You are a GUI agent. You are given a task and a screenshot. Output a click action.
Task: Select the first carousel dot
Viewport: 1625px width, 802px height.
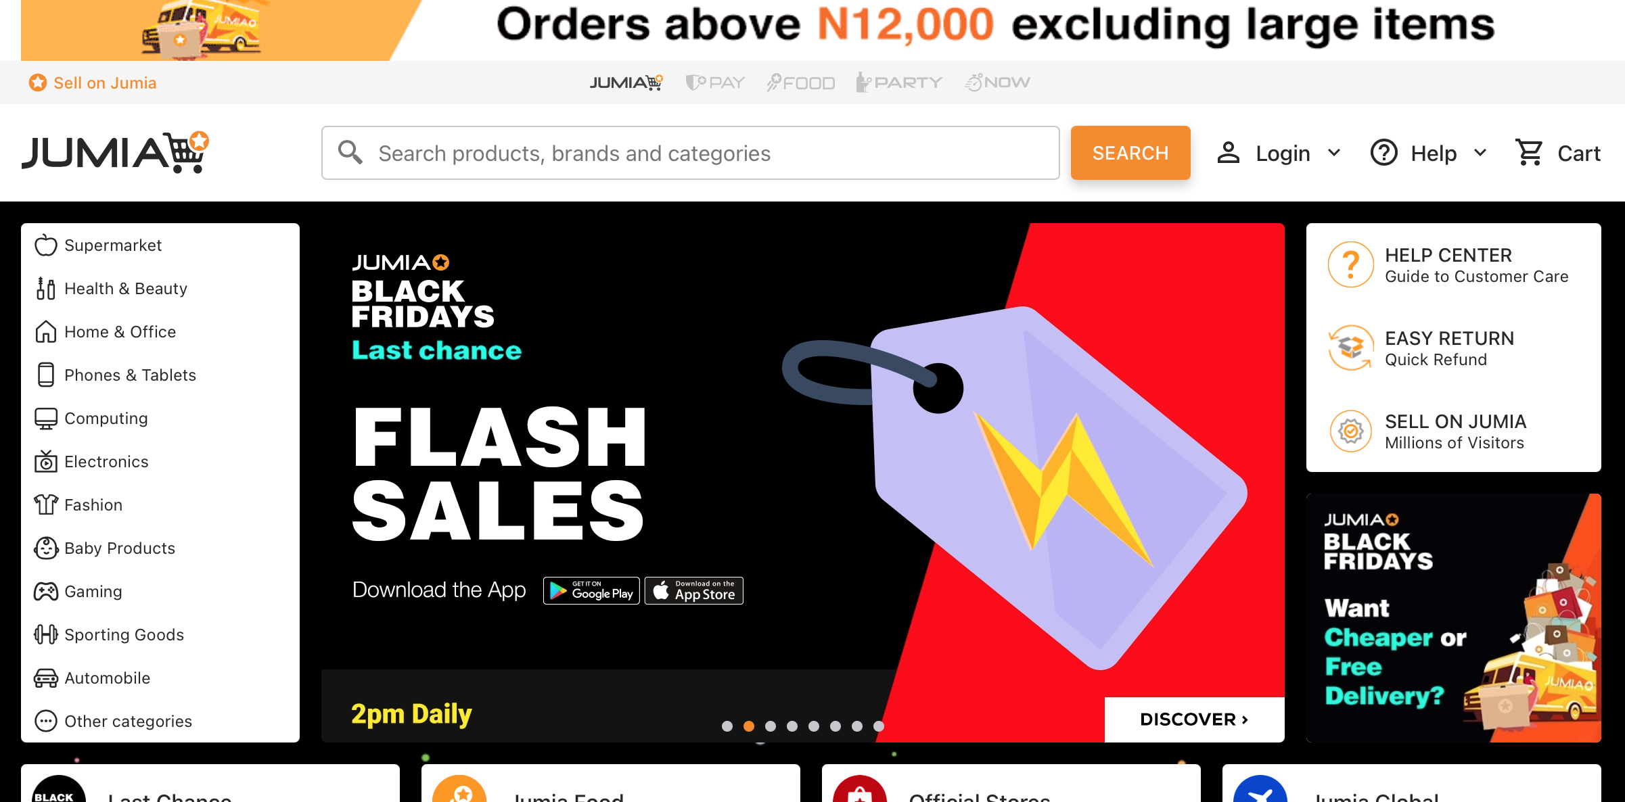pos(727,726)
